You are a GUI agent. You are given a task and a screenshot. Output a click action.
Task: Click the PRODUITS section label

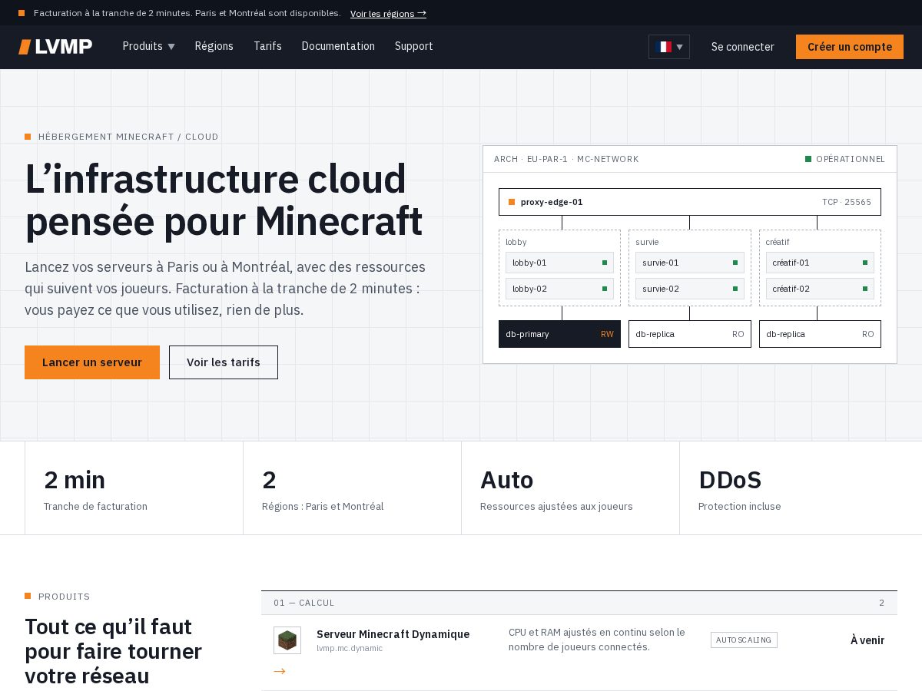point(65,597)
